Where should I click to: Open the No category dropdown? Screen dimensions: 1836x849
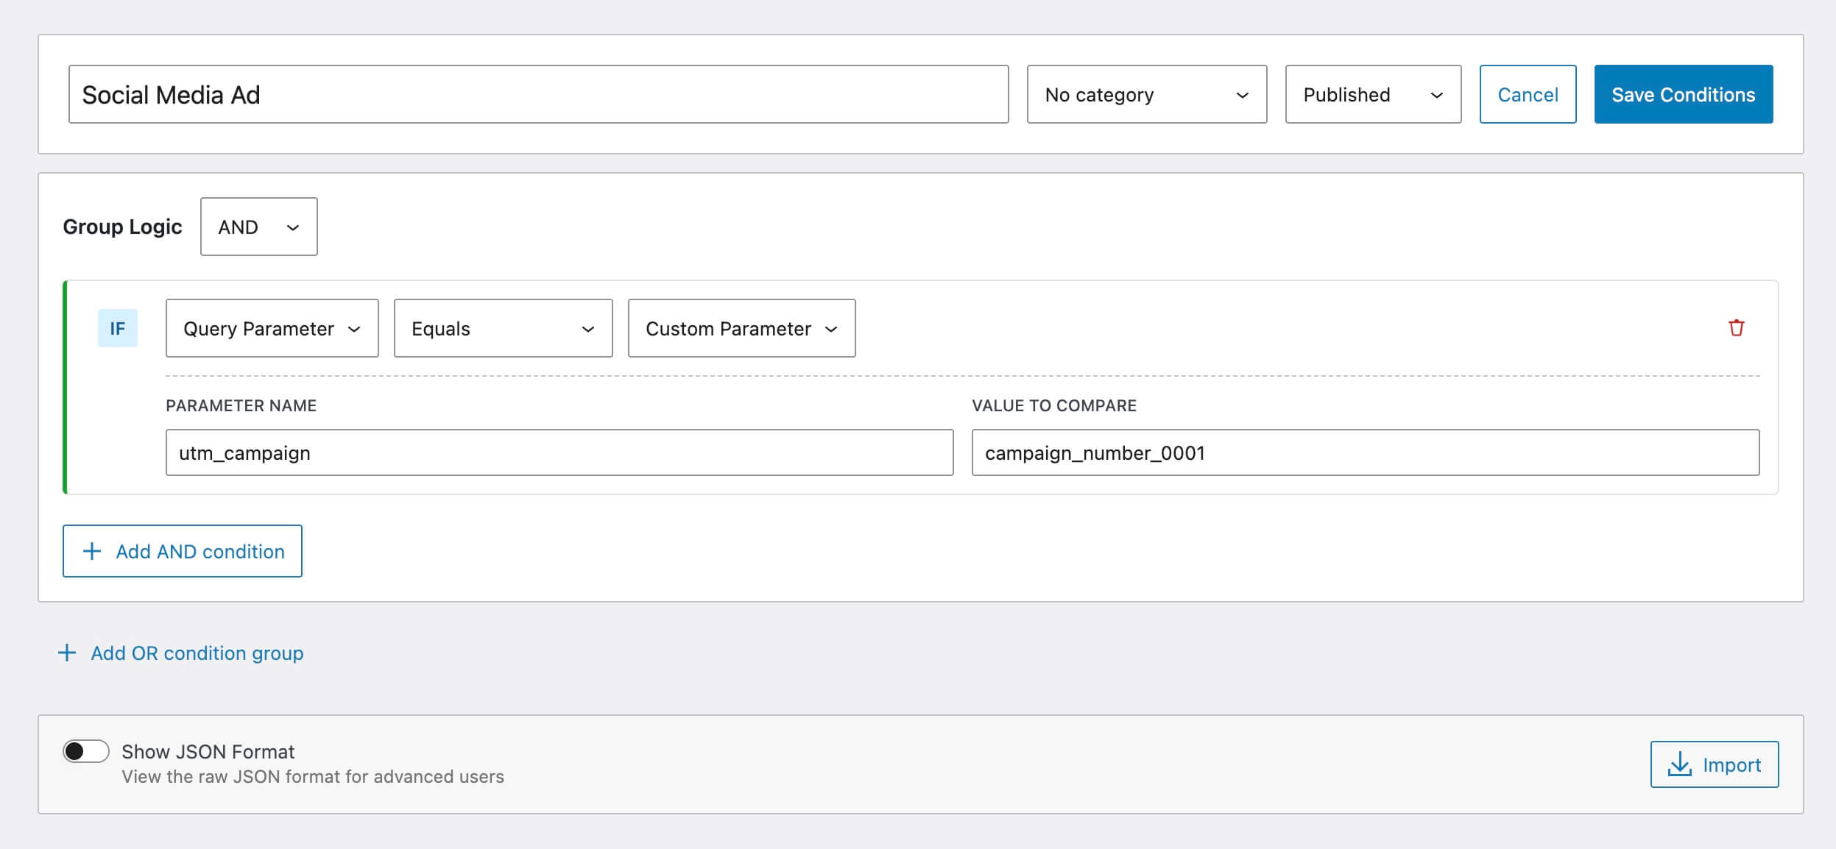point(1146,94)
